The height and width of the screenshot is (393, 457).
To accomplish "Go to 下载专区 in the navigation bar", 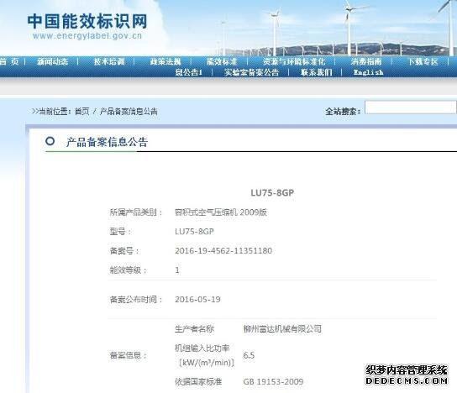I will click(423, 62).
